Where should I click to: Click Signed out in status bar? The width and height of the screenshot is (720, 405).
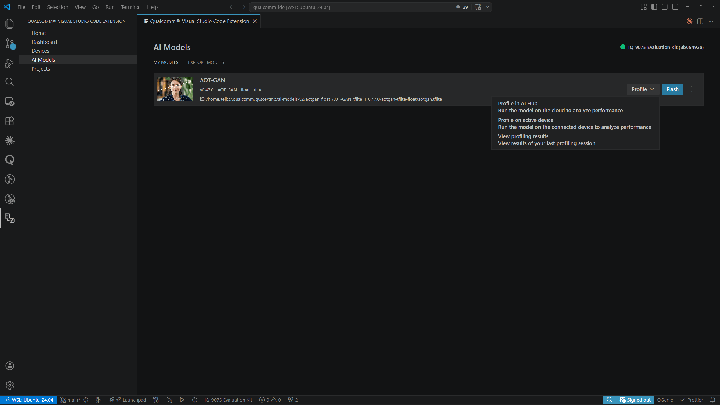pyautogui.click(x=635, y=400)
